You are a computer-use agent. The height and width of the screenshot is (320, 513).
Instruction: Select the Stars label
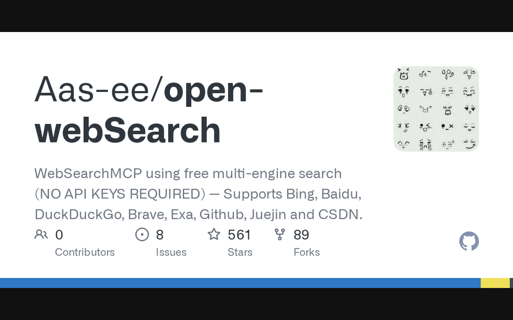pos(240,252)
